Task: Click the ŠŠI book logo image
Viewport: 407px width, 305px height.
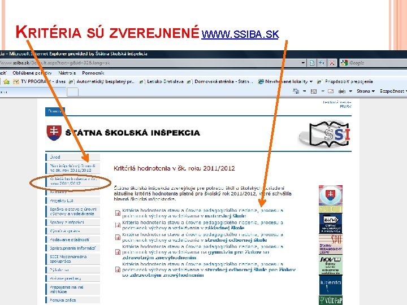Action: (324, 134)
